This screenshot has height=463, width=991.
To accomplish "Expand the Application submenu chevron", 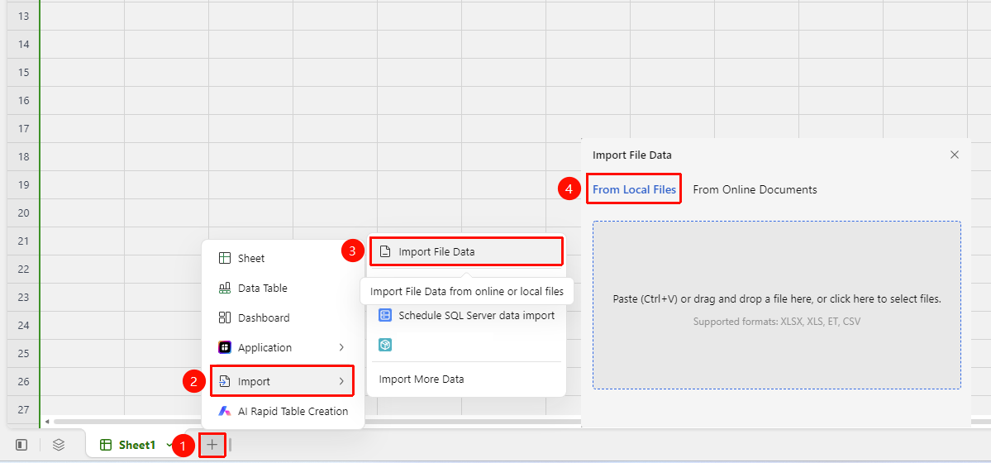I will tap(341, 347).
